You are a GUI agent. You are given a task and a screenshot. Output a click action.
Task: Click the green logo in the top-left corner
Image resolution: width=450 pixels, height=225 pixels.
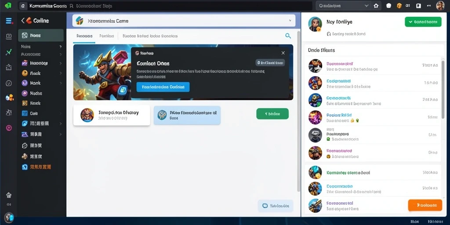(x=8, y=5)
